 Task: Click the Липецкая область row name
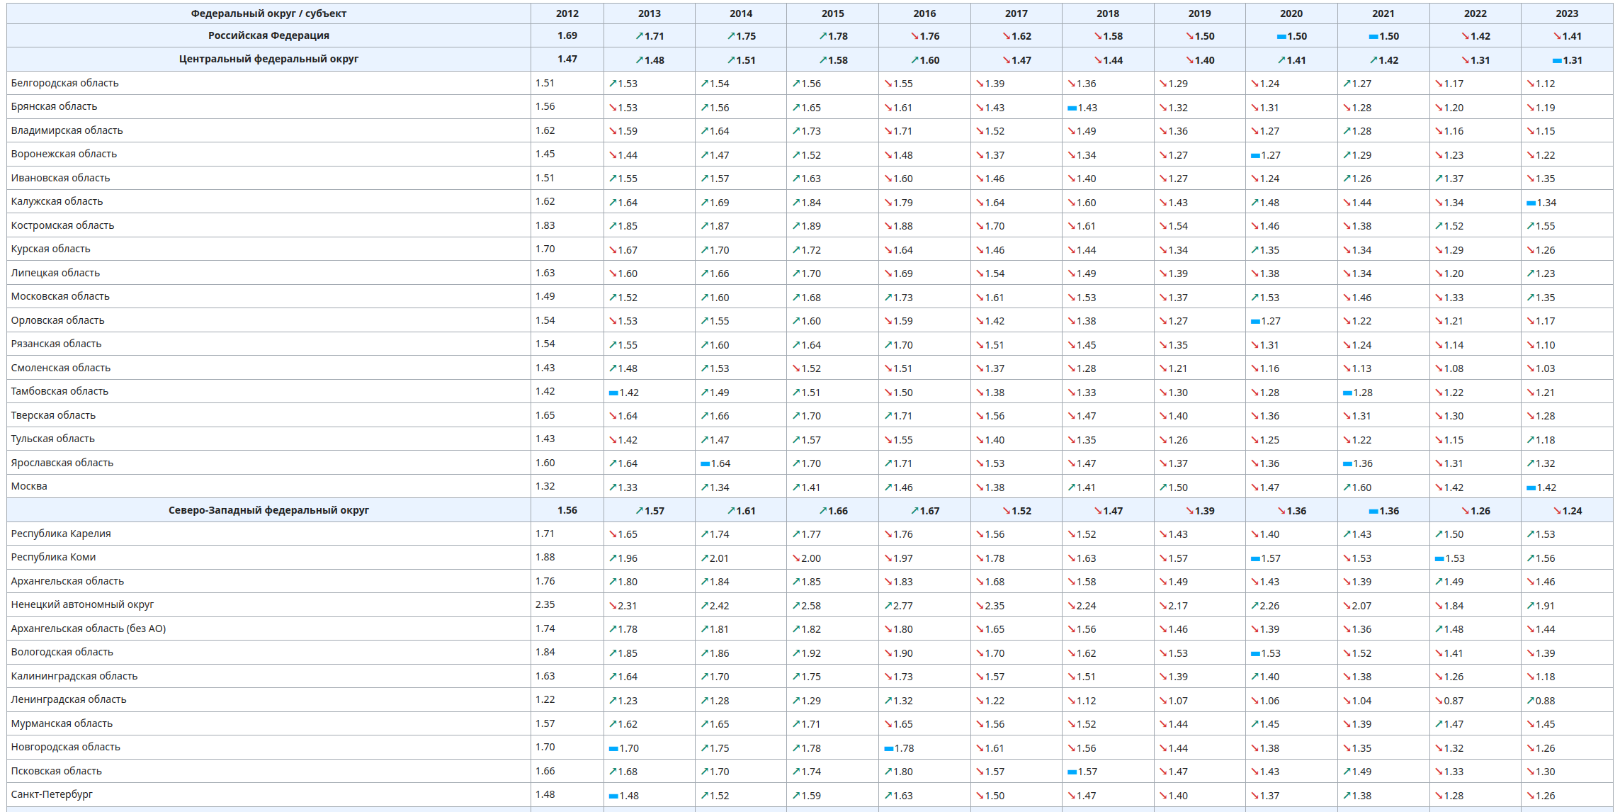tap(55, 273)
